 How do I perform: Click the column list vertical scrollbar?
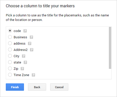click(x=110, y=48)
